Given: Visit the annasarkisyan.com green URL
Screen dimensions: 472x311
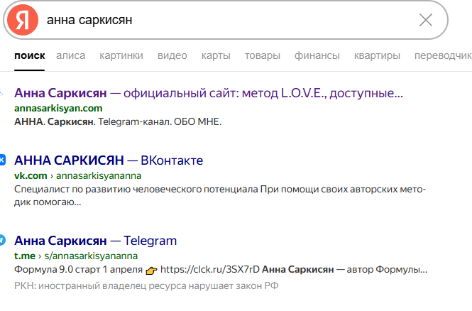Looking at the screenshot, I should [58, 108].
